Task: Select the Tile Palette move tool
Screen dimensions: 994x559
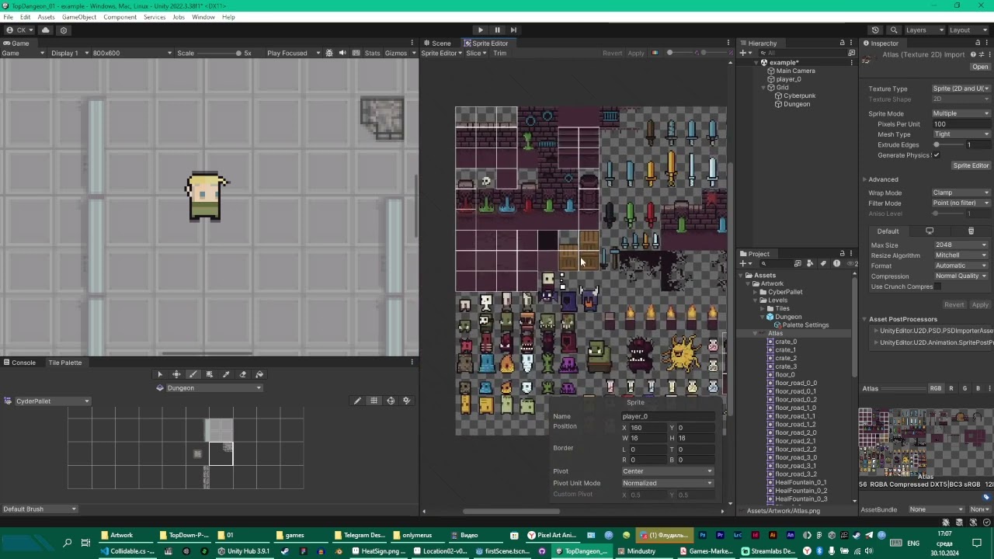Action: (176, 374)
